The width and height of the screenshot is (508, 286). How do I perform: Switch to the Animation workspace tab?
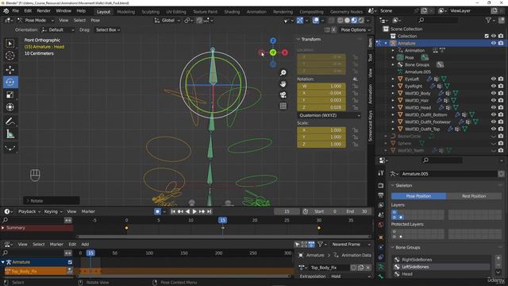[x=256, y=12]
